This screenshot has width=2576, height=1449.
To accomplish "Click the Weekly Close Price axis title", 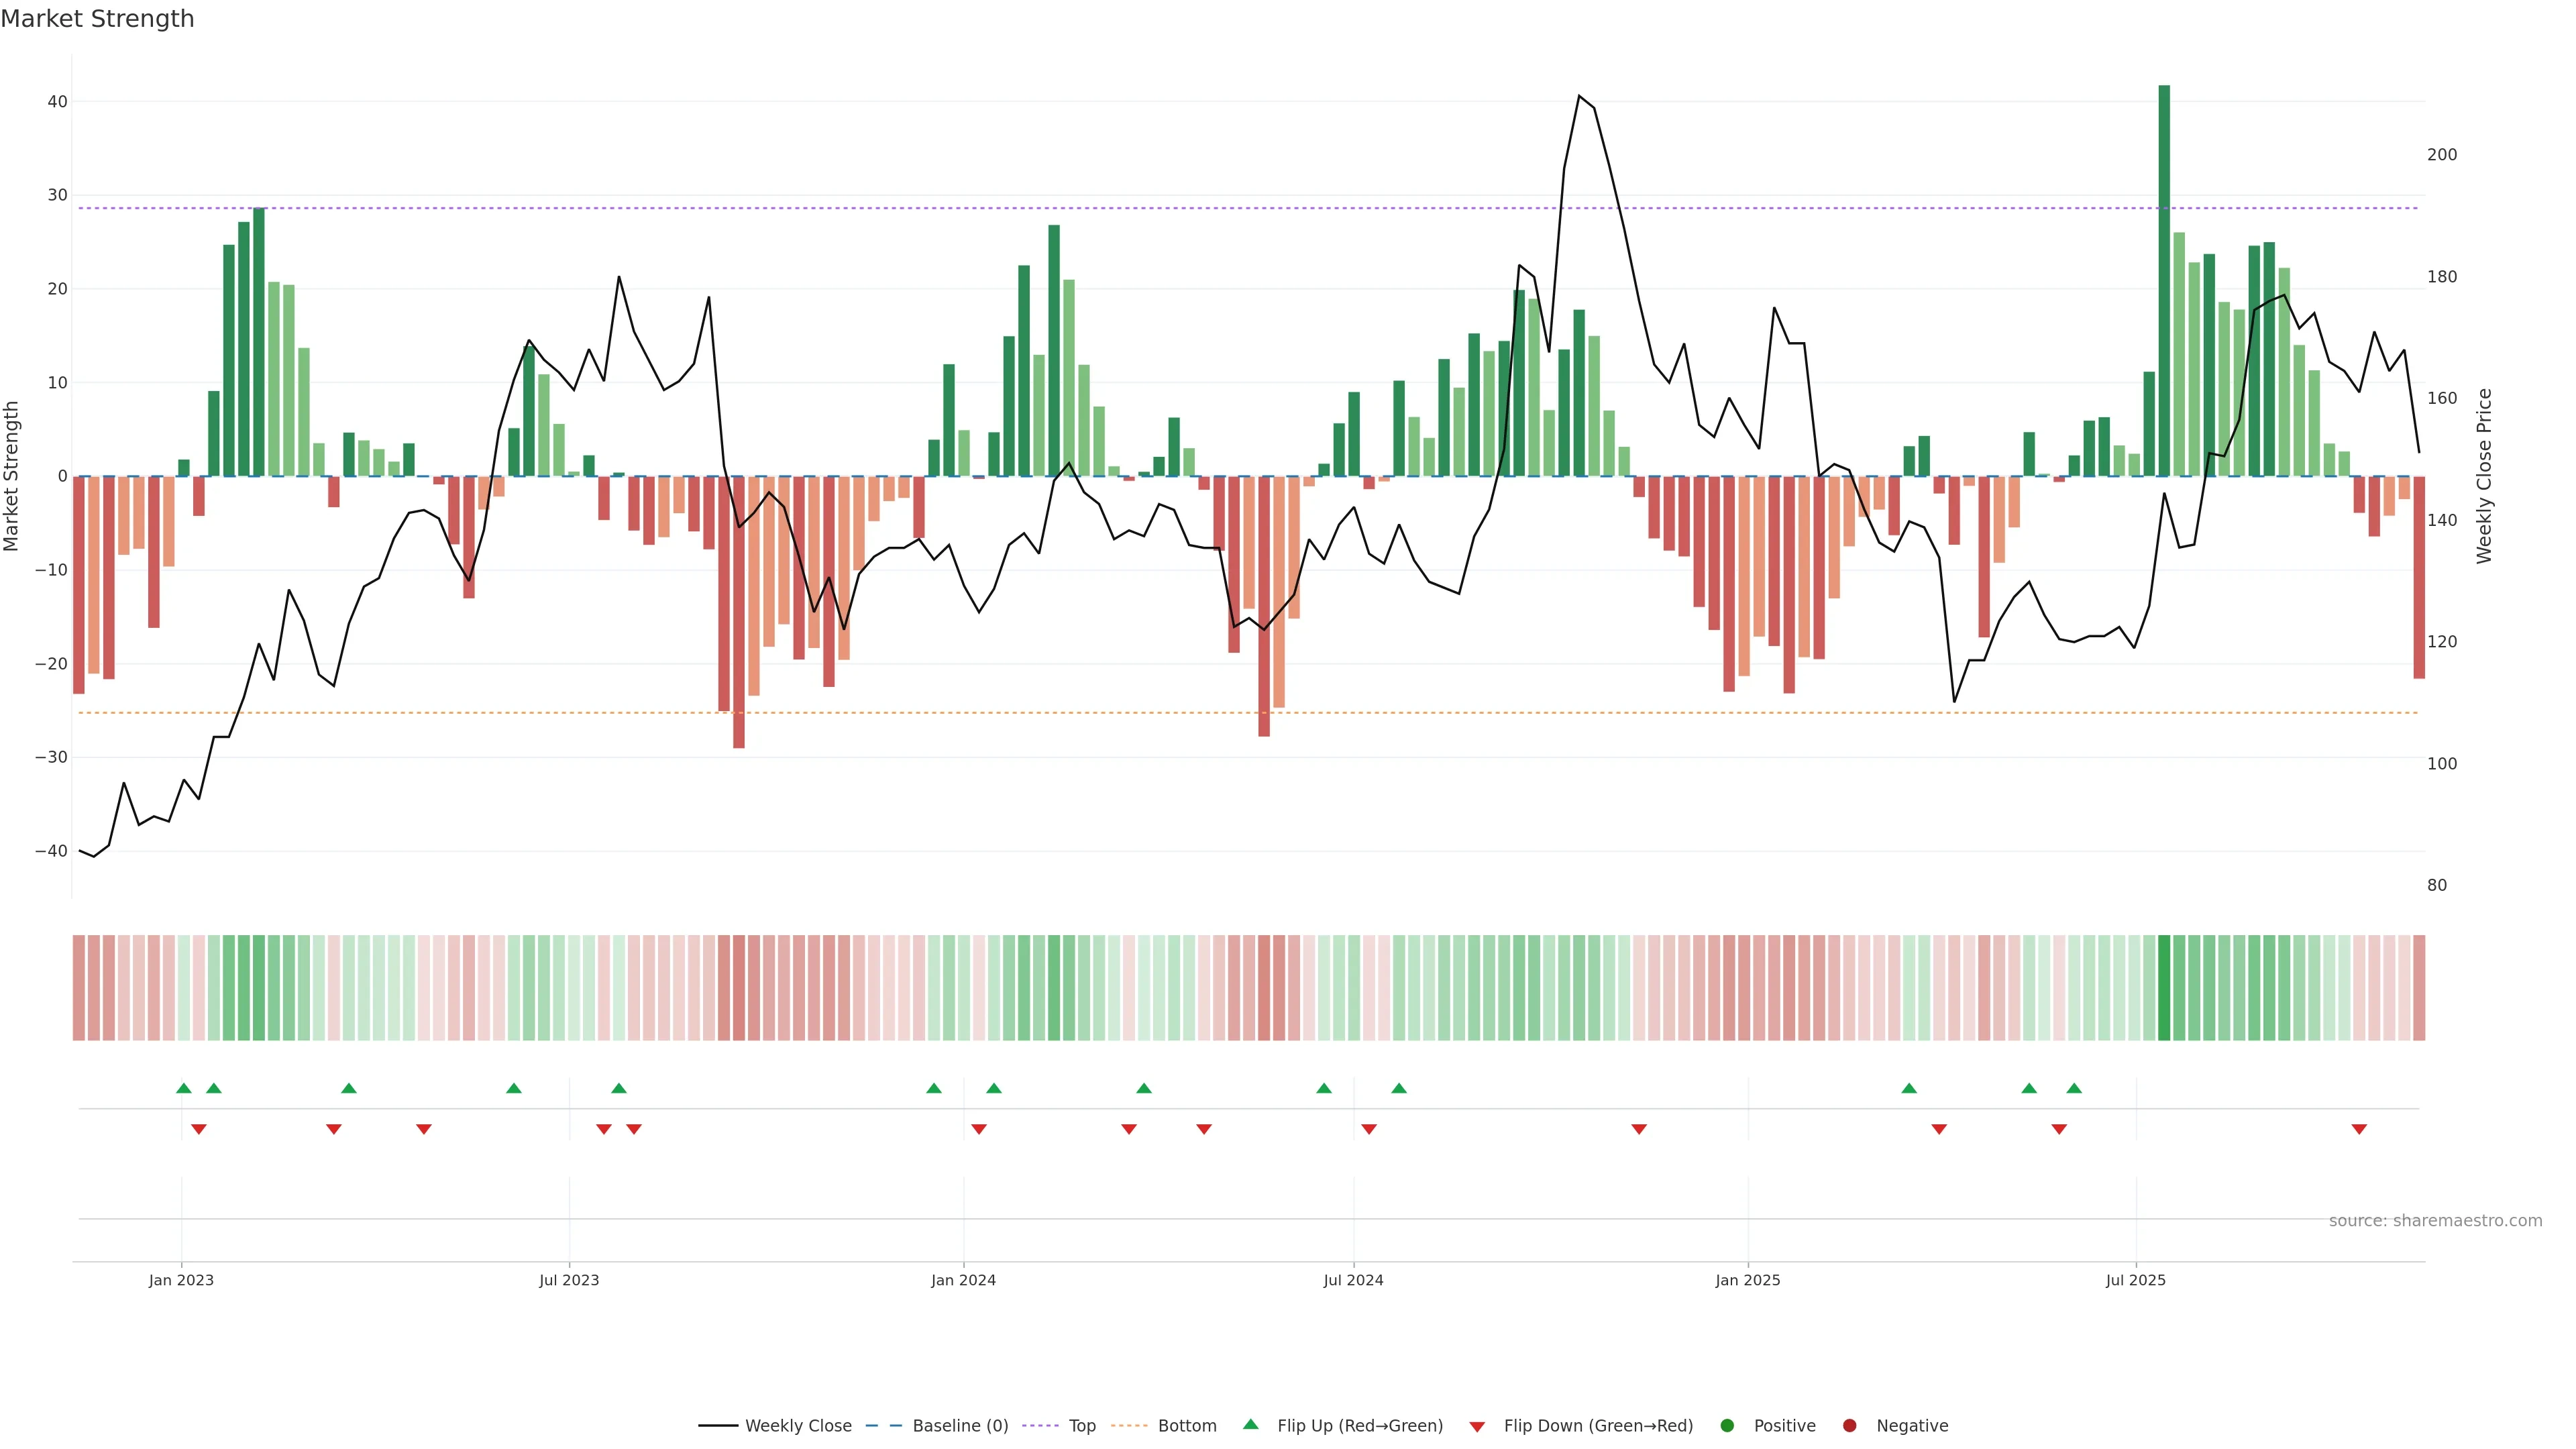I will [x=2484, y=476].
